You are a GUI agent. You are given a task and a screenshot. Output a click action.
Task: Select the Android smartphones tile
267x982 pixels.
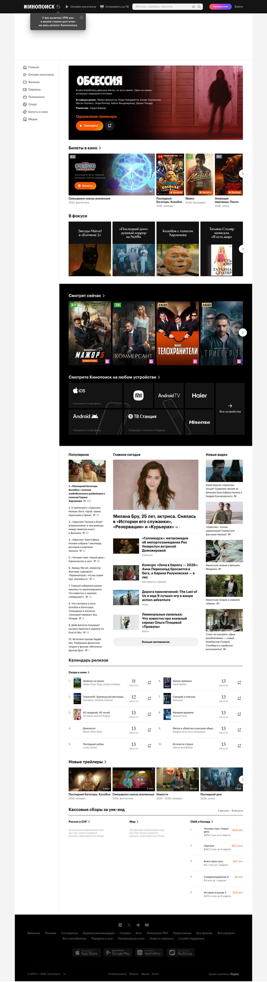tap(96, 422)
